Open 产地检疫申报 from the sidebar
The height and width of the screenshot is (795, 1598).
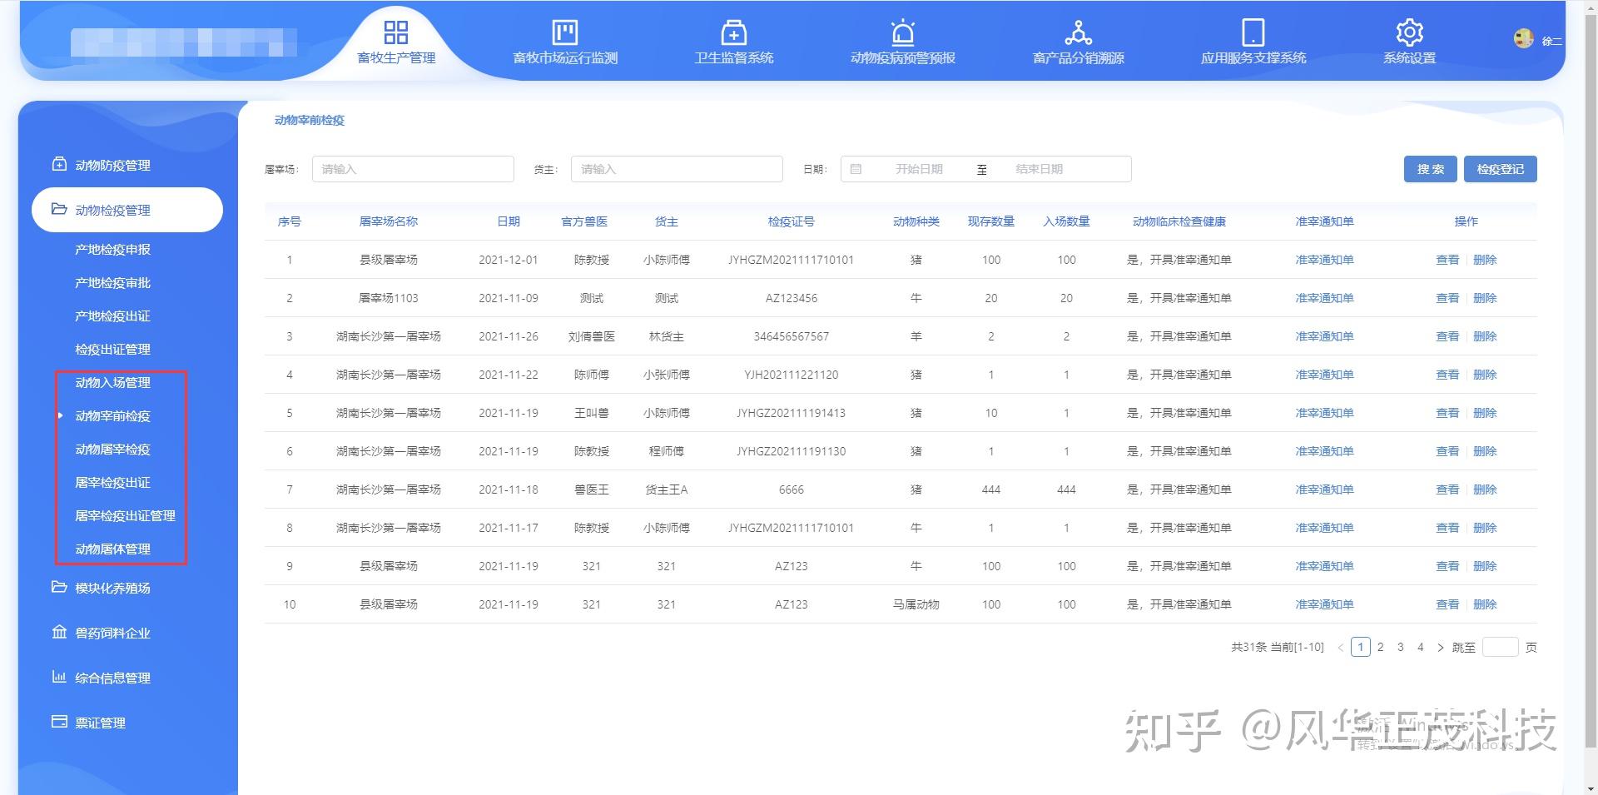pyautogui.click(x=114, y=249)
